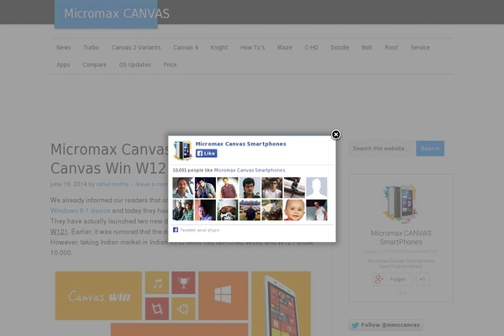Open Canvas 2 Variants menu

click(136, 48)
